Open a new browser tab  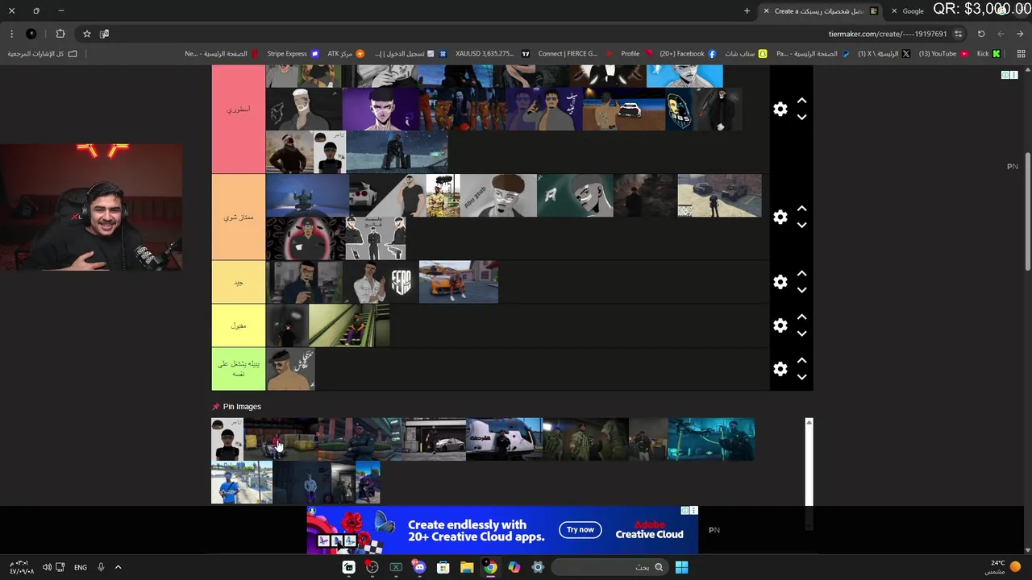click(747, 11)
